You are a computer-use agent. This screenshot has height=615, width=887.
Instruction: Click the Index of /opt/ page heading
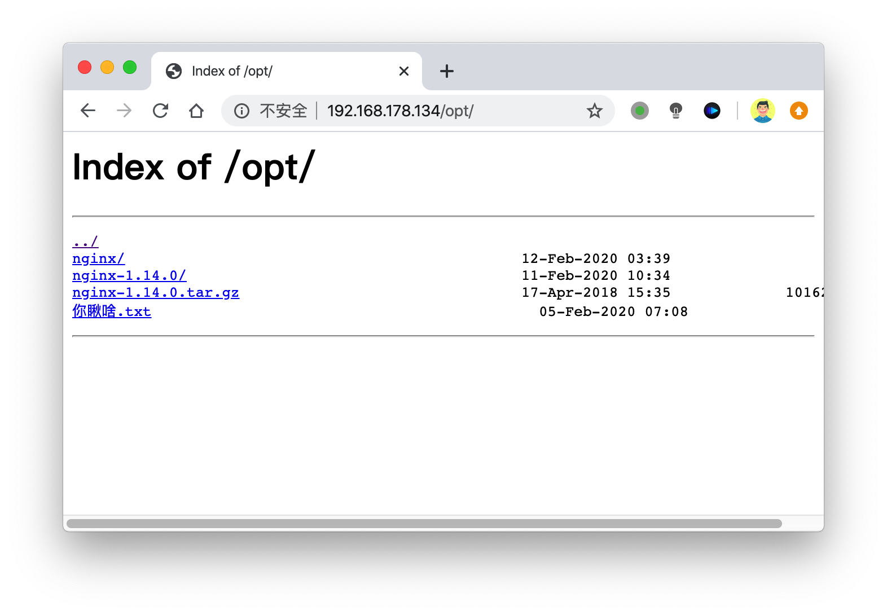[x=194, y=168]
